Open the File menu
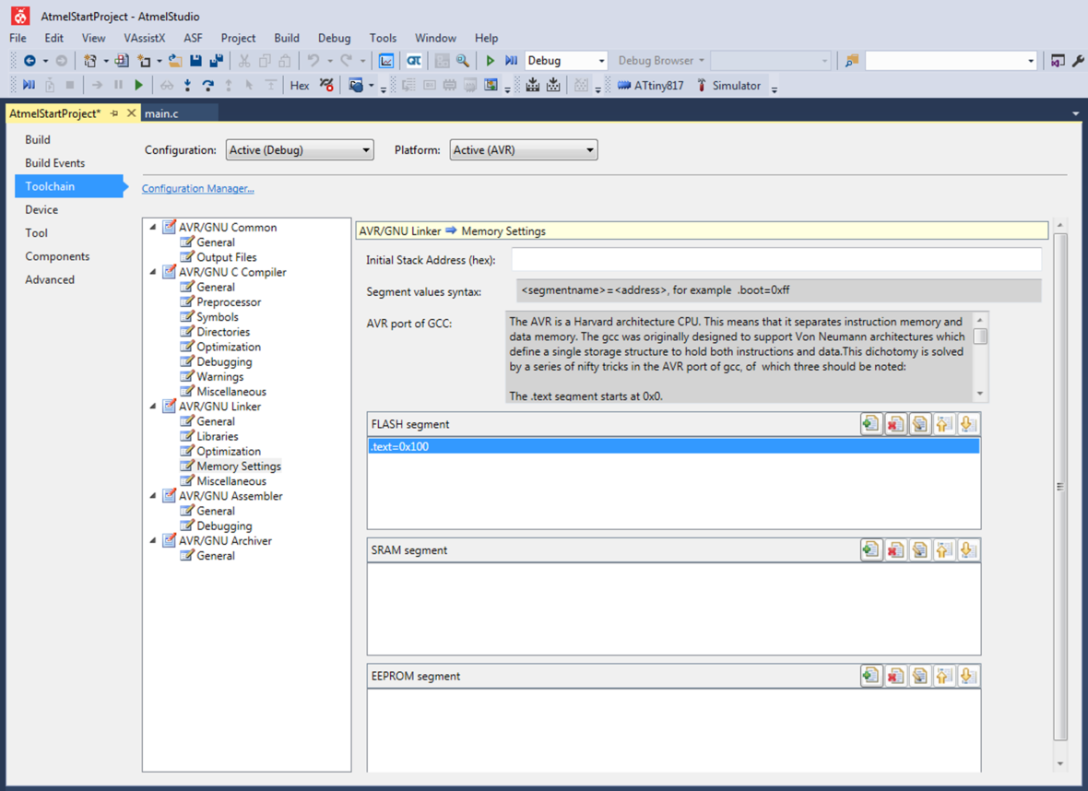The height and width of the screenshot is (791, 1088). point(18,38)
